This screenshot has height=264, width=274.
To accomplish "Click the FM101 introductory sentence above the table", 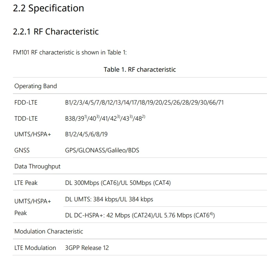I will [x=70, y=52].
